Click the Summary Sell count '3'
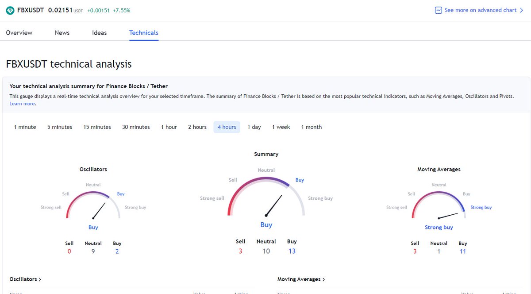This screenshot has height=294, width=531. tap(240, 251)
